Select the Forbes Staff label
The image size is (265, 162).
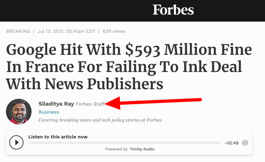(x=90, y=104)
